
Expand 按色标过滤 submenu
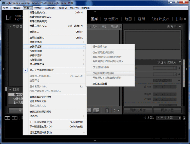tap(55, 55)
